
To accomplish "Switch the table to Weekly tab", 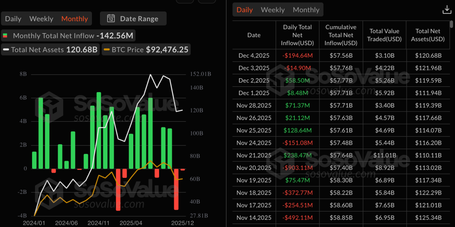I will (x=273, y=10).
